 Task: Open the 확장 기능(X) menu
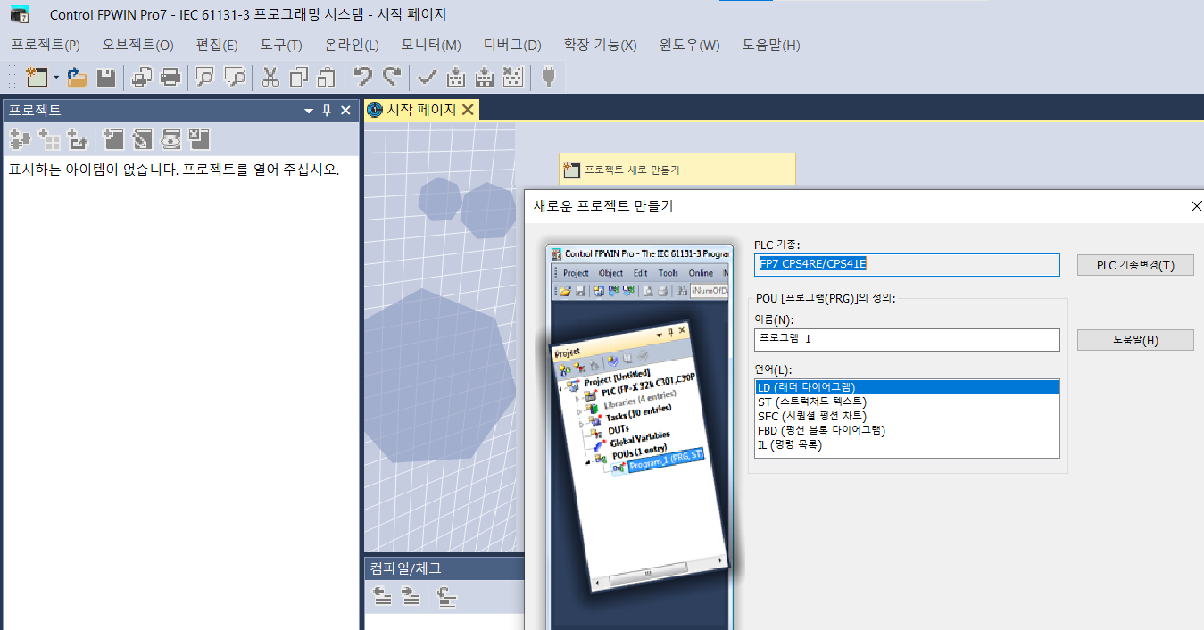[600, 46]
